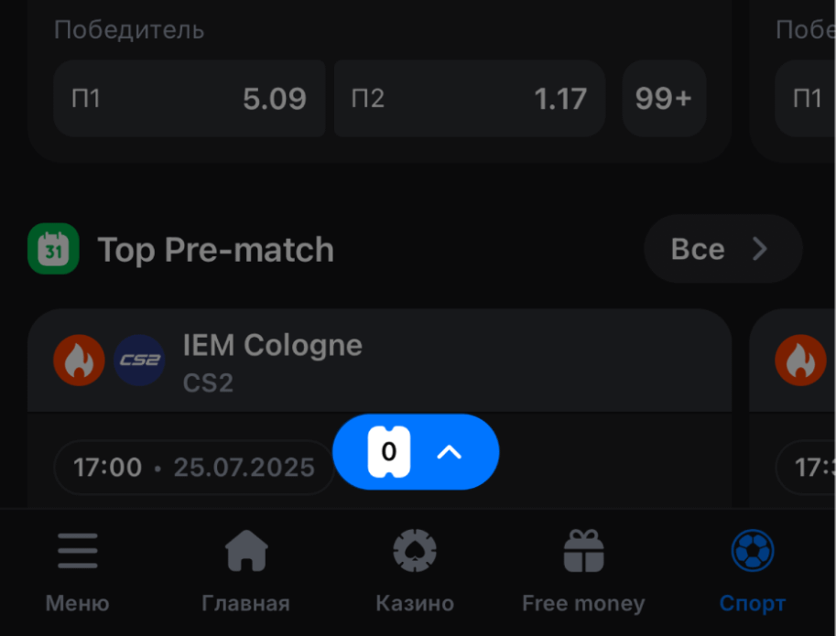
Task: Select П2 odds 1.17
Action: click(469, 99)
